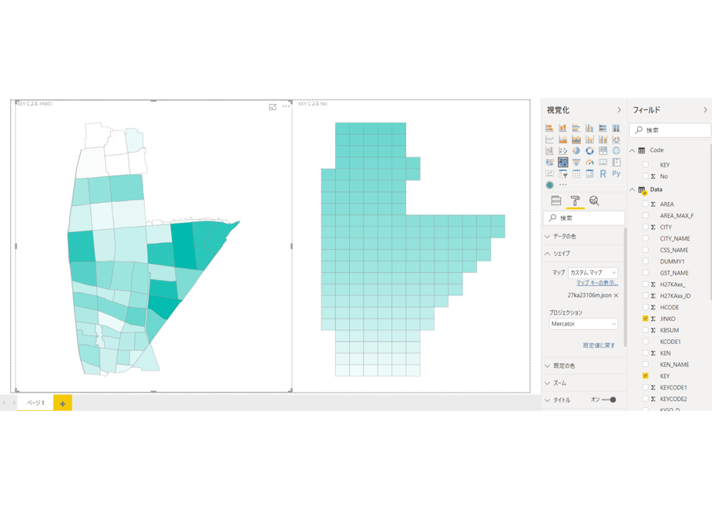The width and height of the screenshot is (712, 509).
Task: Select the stacked column chart visual
Action: pyautogui.click(x=563, y=128)
